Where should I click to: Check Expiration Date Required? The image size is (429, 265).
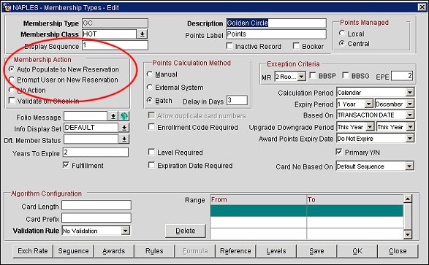click(x=151, y=165)
